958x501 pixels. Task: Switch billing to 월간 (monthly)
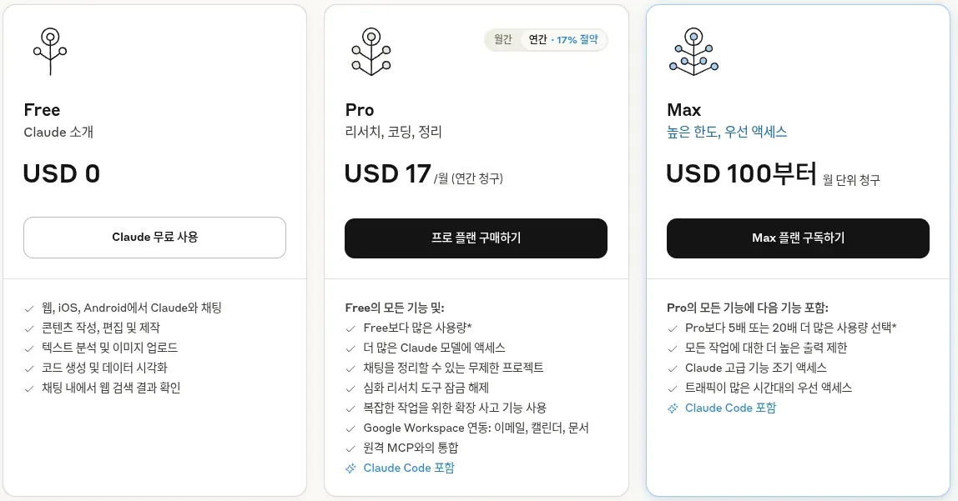point(502,39)
